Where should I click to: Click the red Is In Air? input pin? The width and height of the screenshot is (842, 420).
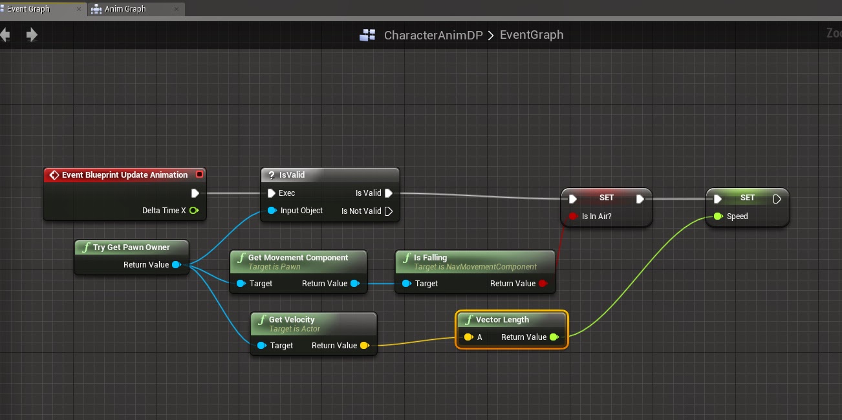point(572,216)
